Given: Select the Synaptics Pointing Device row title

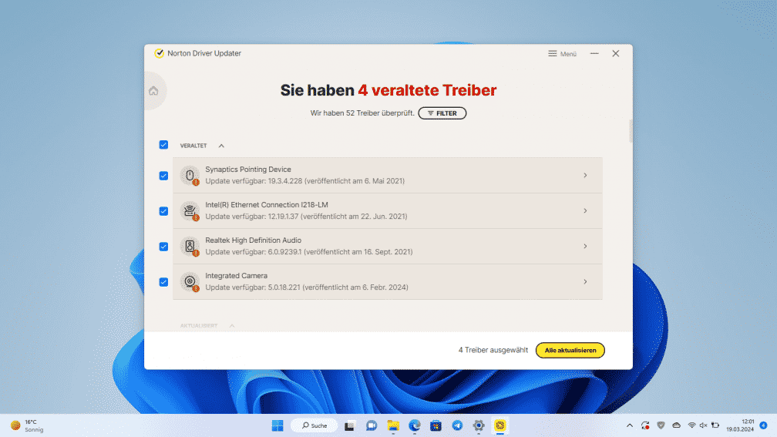Looking at the screenshot, I should [248, 170].
